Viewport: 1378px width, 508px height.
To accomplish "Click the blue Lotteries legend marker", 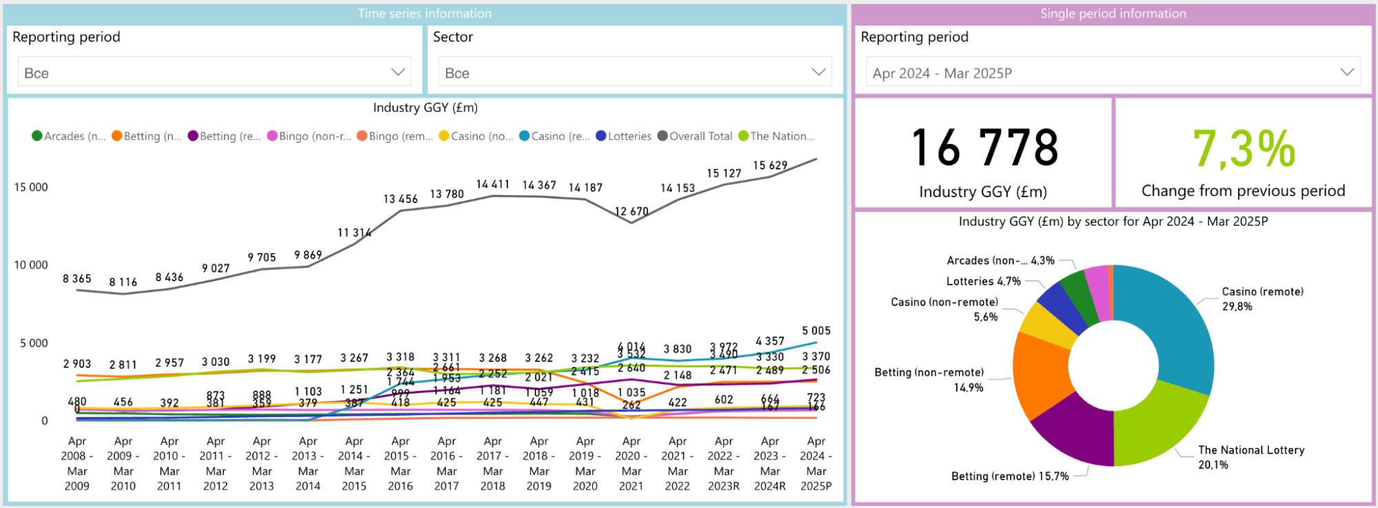I will [601, 136].
